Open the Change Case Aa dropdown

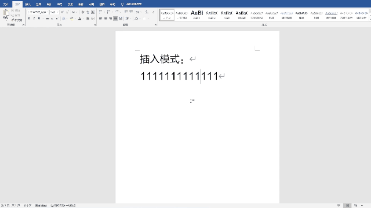tap(75, 12)
